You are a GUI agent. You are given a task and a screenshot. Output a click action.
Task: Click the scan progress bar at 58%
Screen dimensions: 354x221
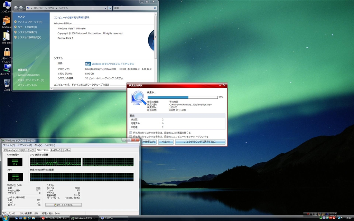183,97
